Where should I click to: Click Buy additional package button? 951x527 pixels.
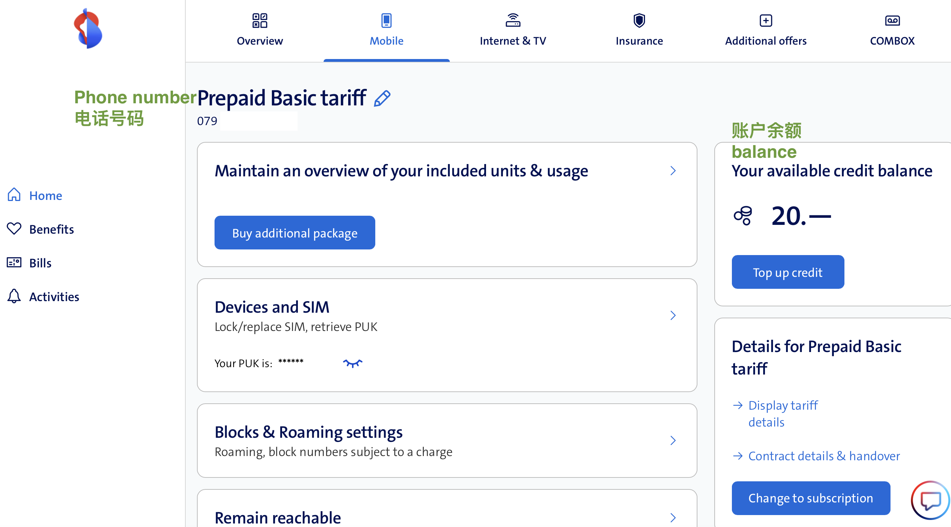pyautogui.click(x=295, y=233)
